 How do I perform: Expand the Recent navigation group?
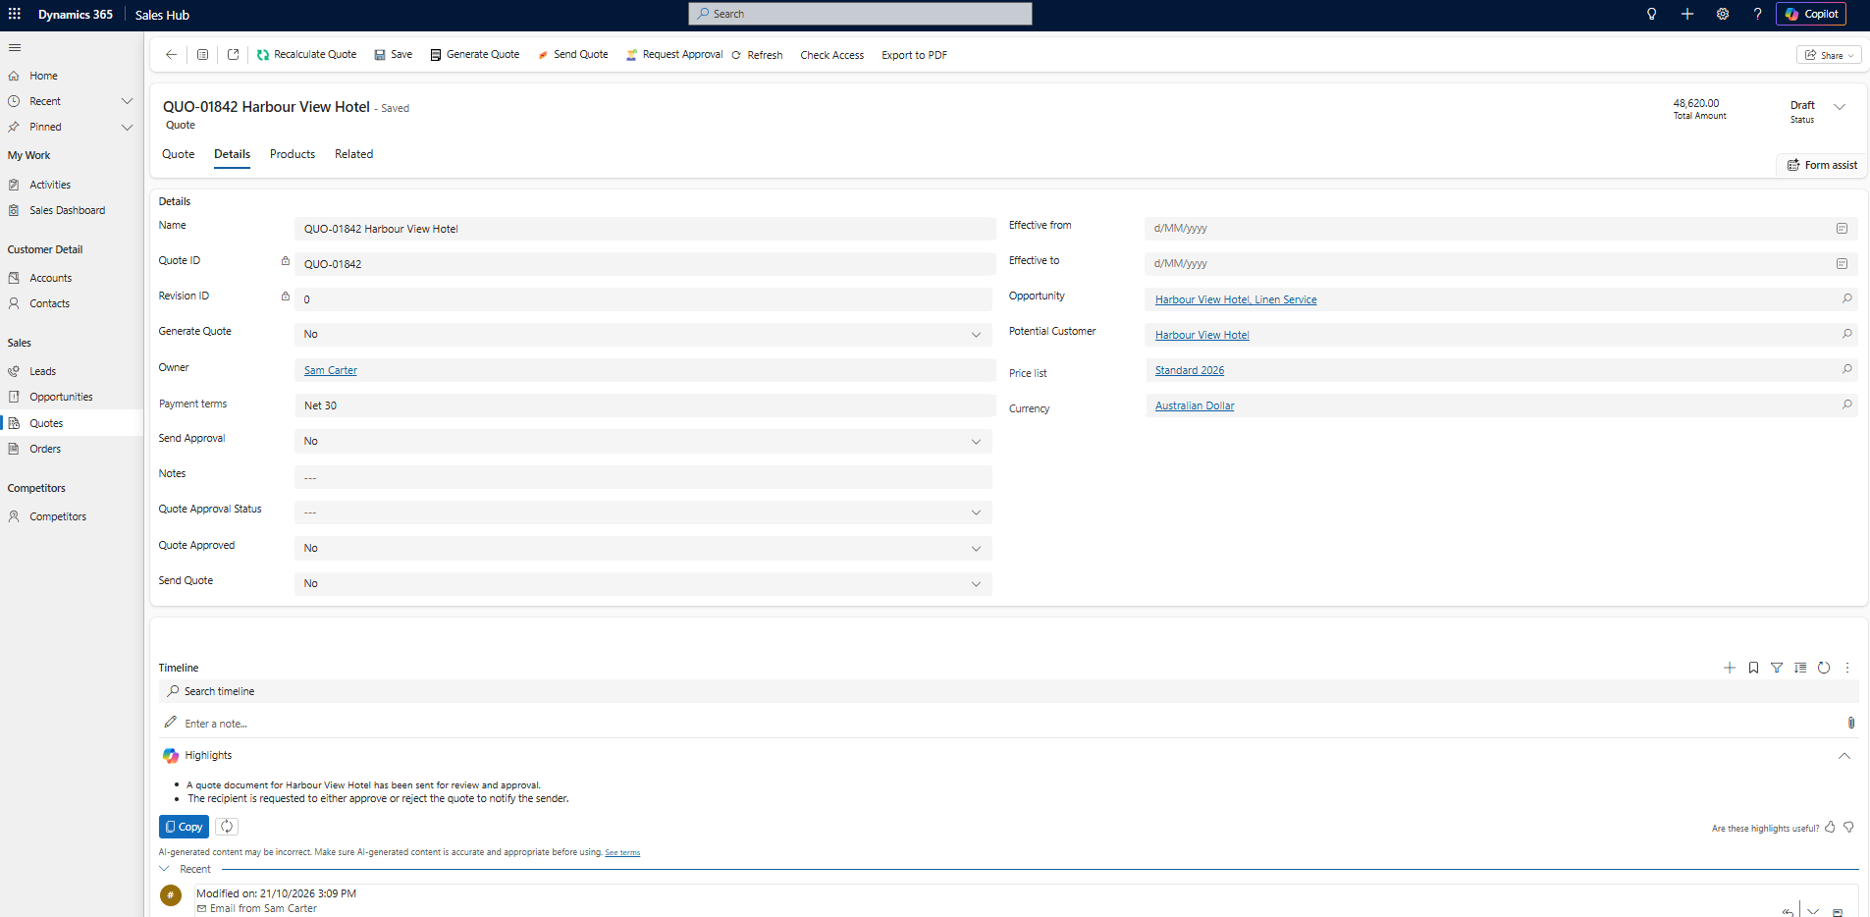pos(127,101)
